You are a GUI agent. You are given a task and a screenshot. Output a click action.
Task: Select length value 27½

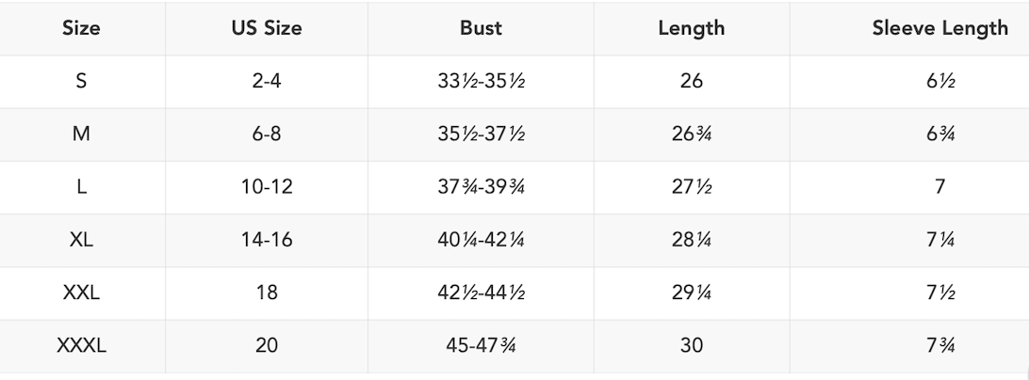[691, 186]
